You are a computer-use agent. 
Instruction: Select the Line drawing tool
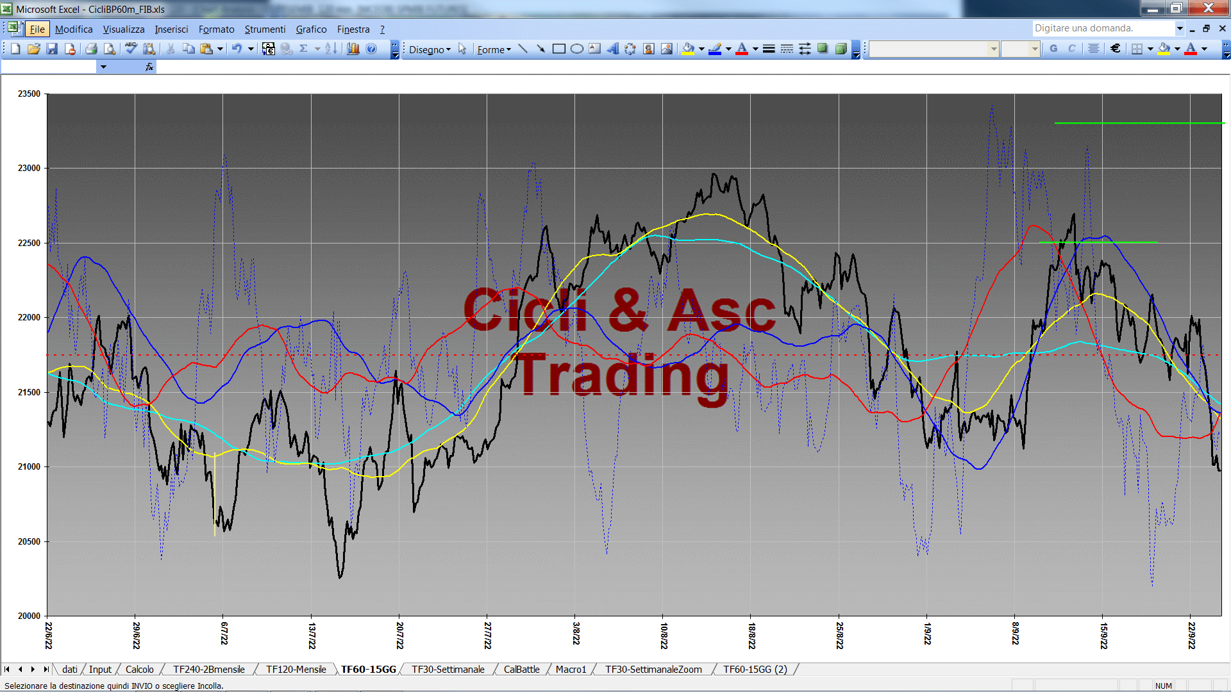coord(523,49)
